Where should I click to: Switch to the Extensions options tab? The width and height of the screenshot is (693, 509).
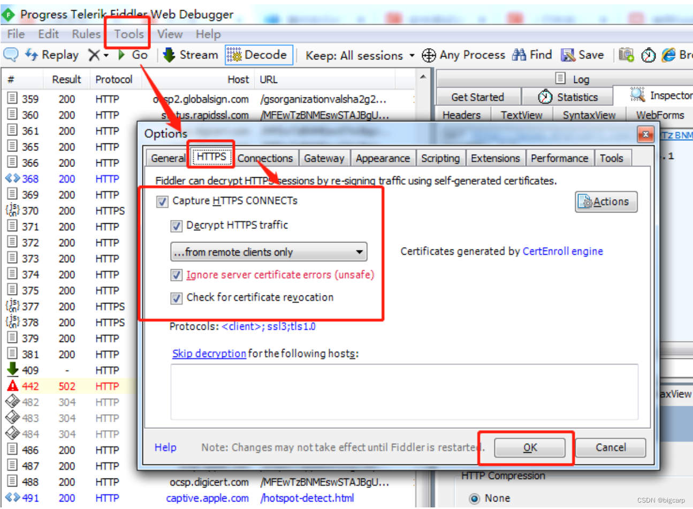[x=496, y=158]
